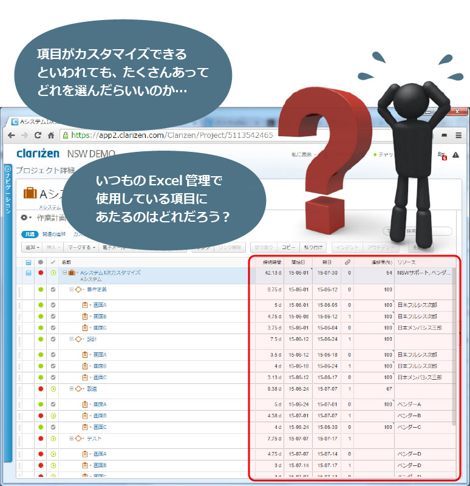
Task: Click red status dot of Aシステム1次カスタマイズ row
Action: [x=41, y=273]
